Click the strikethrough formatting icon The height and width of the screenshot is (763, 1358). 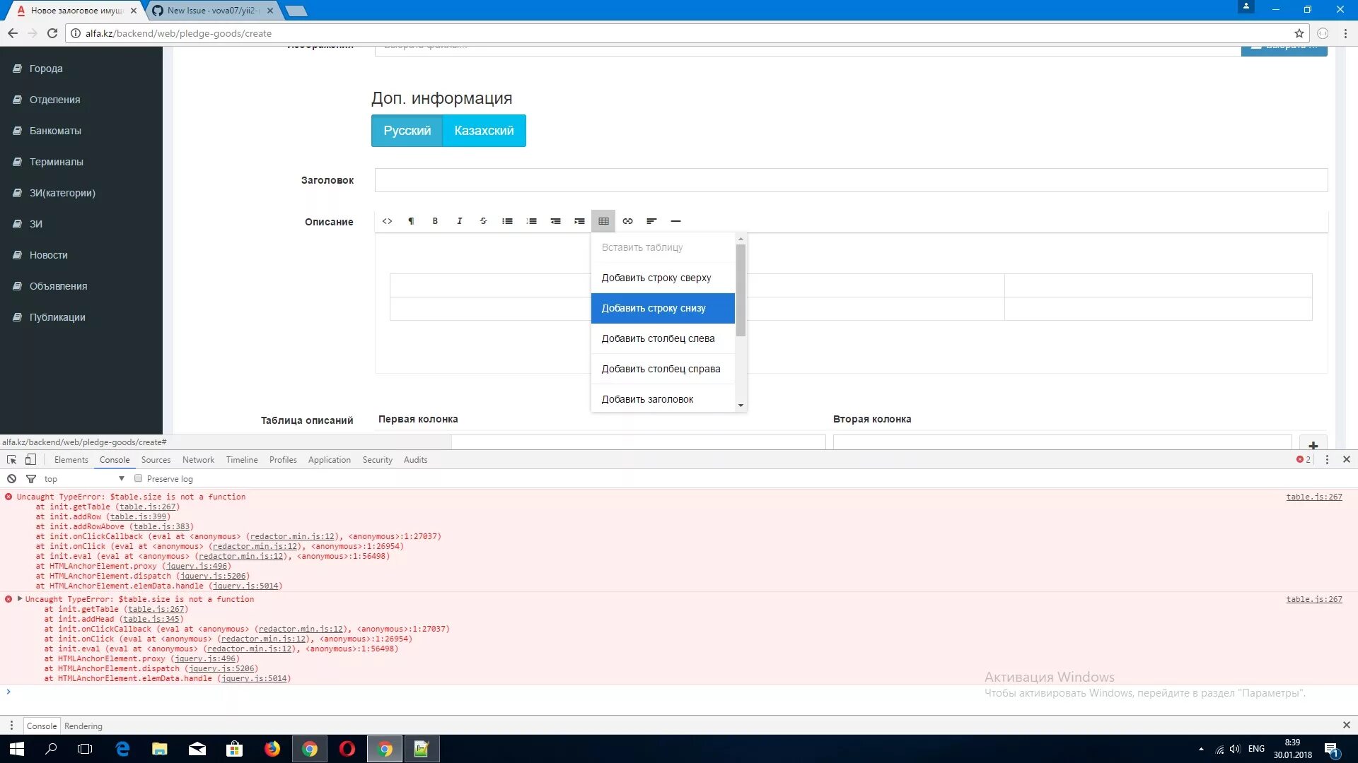pos(483,221)
